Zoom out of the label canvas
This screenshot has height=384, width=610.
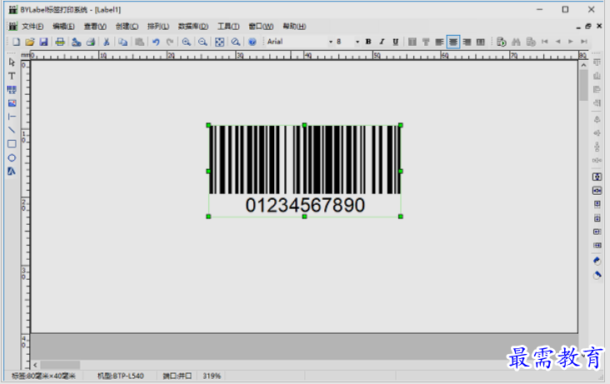[202, 42]
